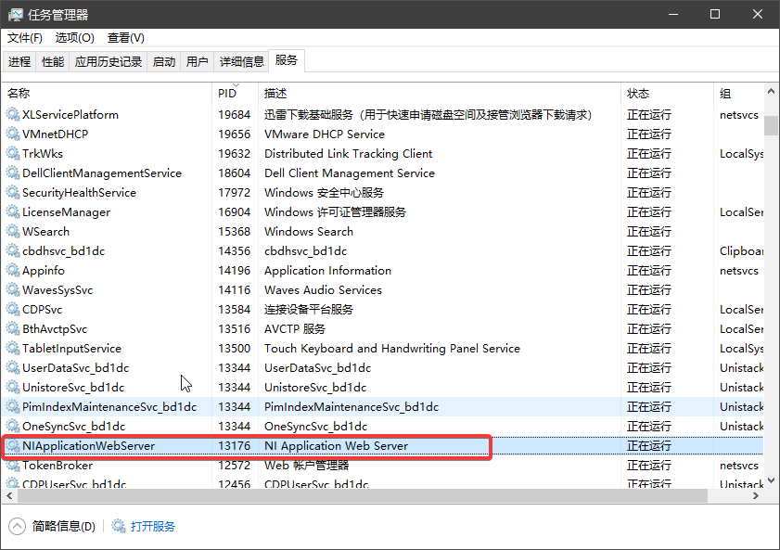
Task: Click the Waves Audio Services description
Action: 323,290
